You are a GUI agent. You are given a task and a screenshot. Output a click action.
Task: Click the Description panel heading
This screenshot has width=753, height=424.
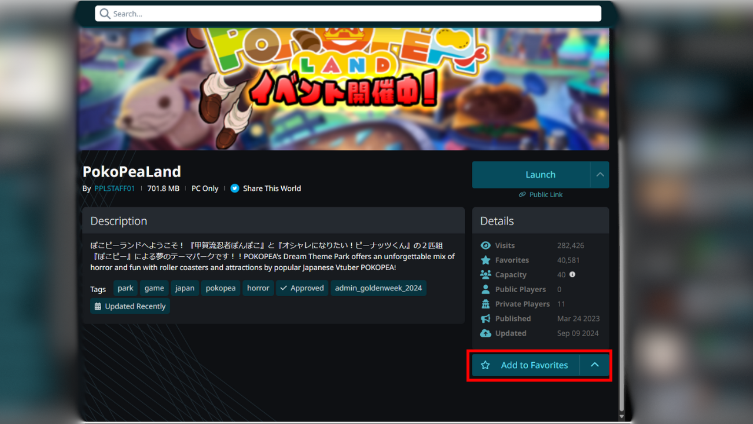pyautogui.click(x=119, y=221)
